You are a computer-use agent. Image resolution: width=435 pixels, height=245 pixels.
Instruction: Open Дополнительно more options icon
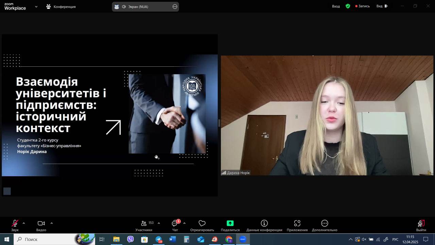[325, 223]
